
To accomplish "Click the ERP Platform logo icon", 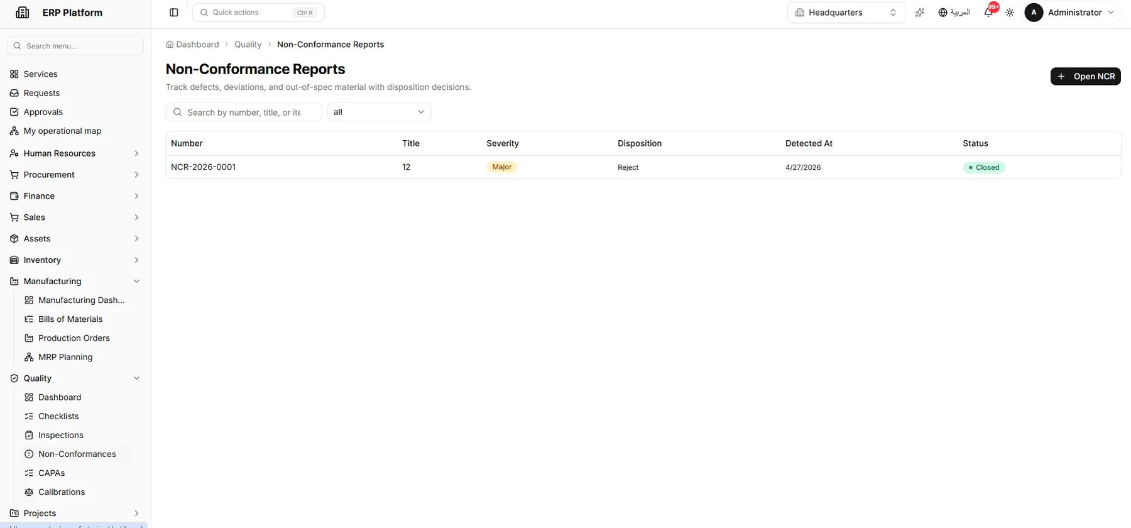I will 23,13.
